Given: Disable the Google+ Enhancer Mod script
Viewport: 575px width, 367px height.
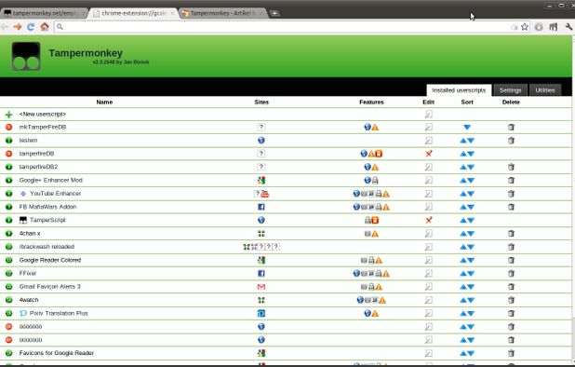Looking at the screenshot, I should (x=8, y=180).
